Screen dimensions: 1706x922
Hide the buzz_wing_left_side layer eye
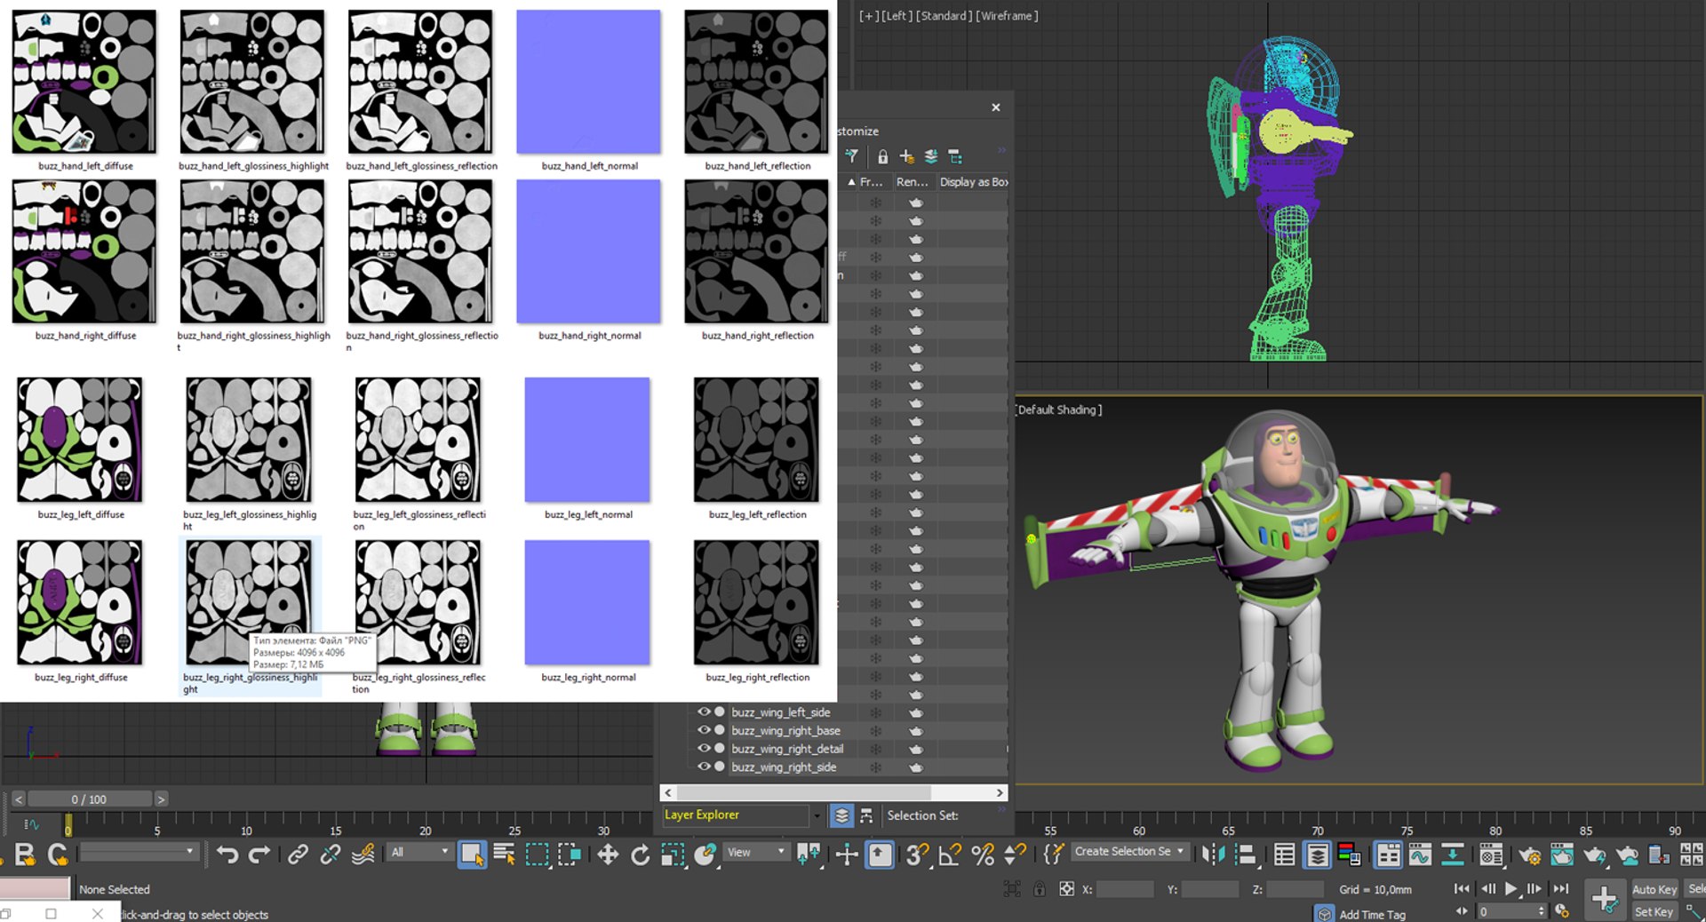tap(704, 711)
